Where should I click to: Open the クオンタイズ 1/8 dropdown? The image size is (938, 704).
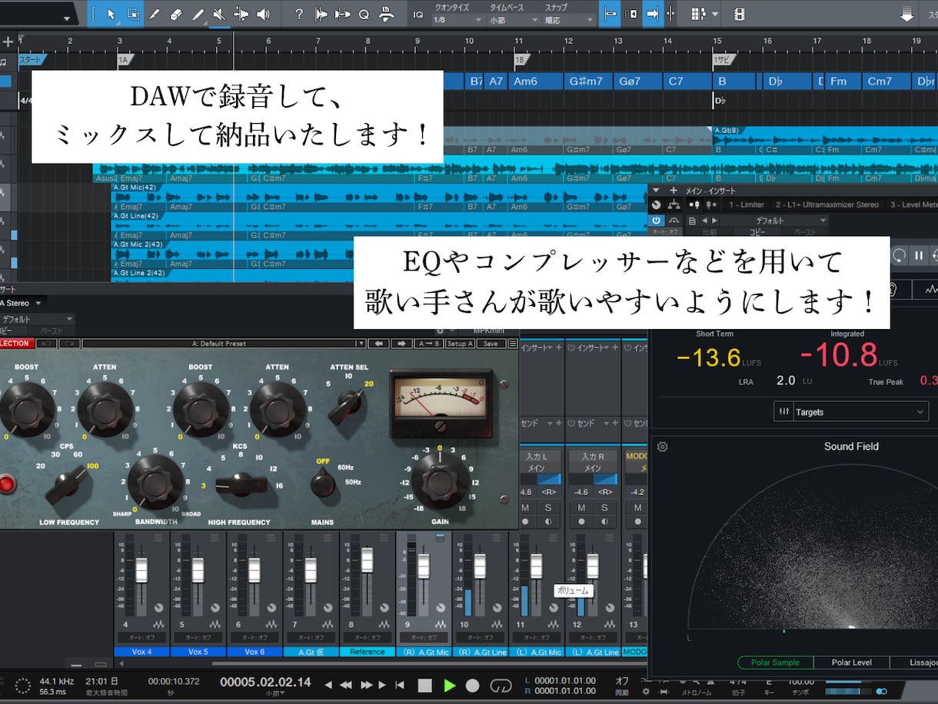458,20
